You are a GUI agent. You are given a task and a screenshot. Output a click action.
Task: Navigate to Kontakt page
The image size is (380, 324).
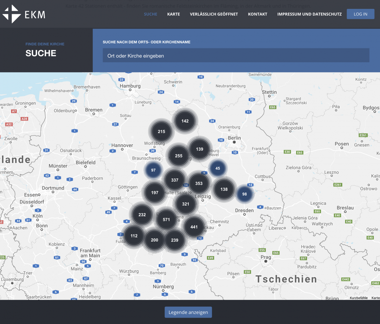[257, 14]
